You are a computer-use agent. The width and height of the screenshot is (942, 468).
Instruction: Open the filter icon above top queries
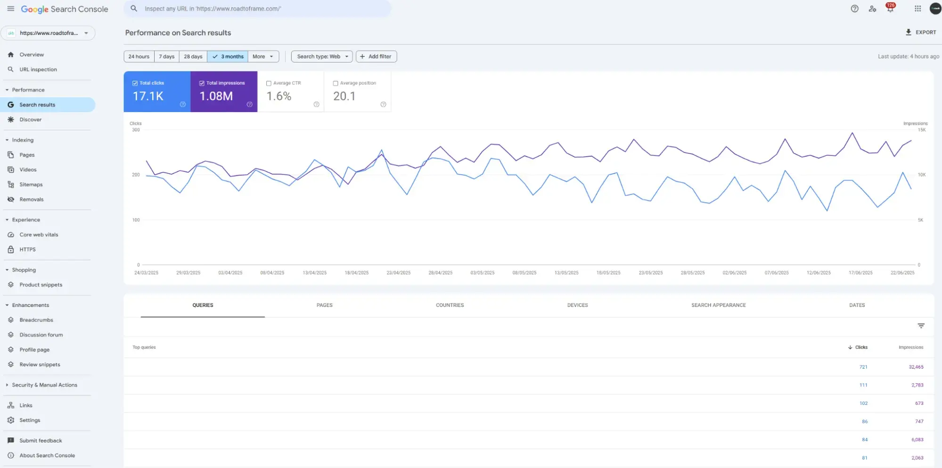click(921, 325)
